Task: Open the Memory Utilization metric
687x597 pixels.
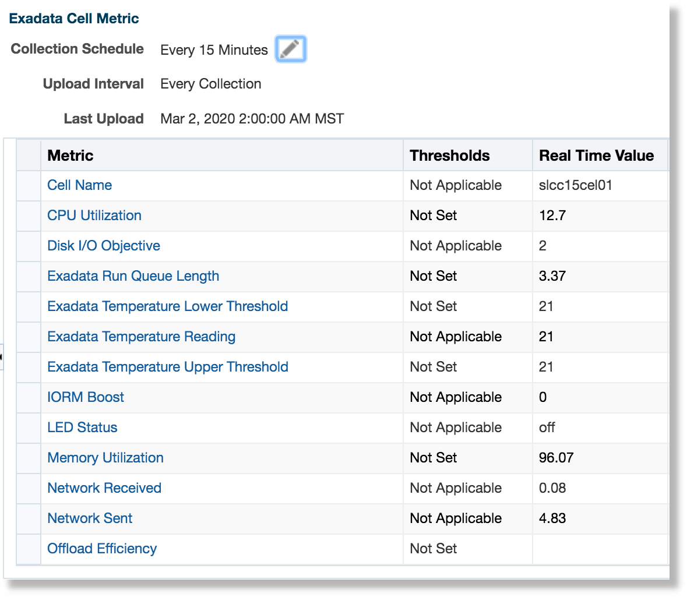Action: point(105,458)
